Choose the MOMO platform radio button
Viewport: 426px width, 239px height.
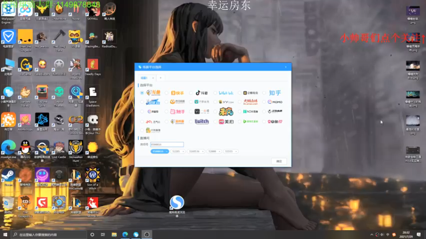pos(264,102)
